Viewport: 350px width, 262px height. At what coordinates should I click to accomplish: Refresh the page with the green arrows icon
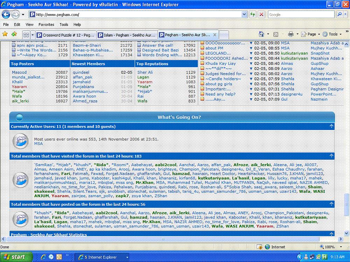253,15
